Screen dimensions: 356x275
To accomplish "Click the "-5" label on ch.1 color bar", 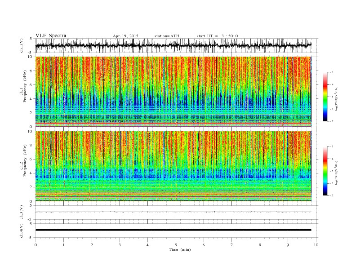I will tap(331, 97).
